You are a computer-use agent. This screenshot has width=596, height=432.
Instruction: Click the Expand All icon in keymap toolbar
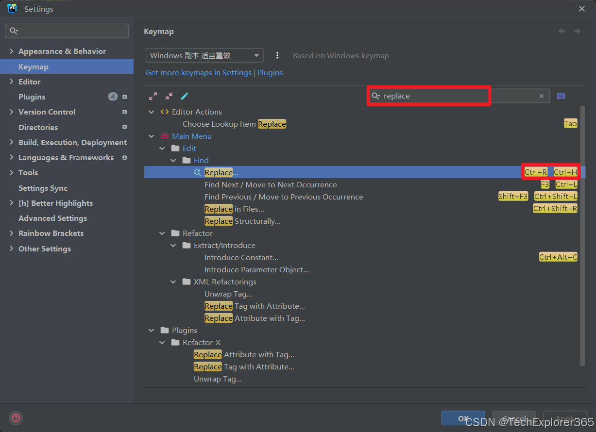pos(153,96)
